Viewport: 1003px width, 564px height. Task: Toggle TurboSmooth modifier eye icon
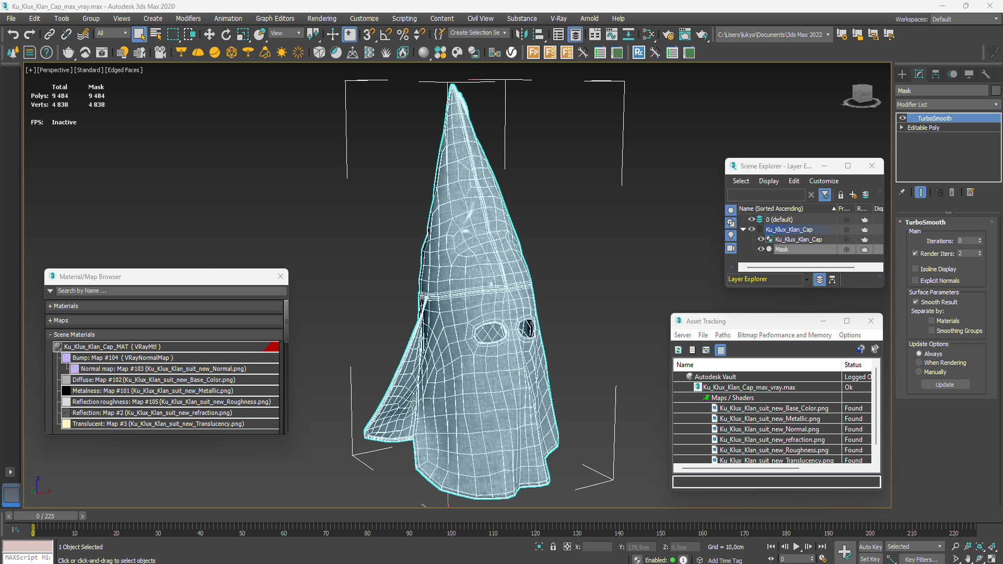pyautogui.click(x=903, y=118)
